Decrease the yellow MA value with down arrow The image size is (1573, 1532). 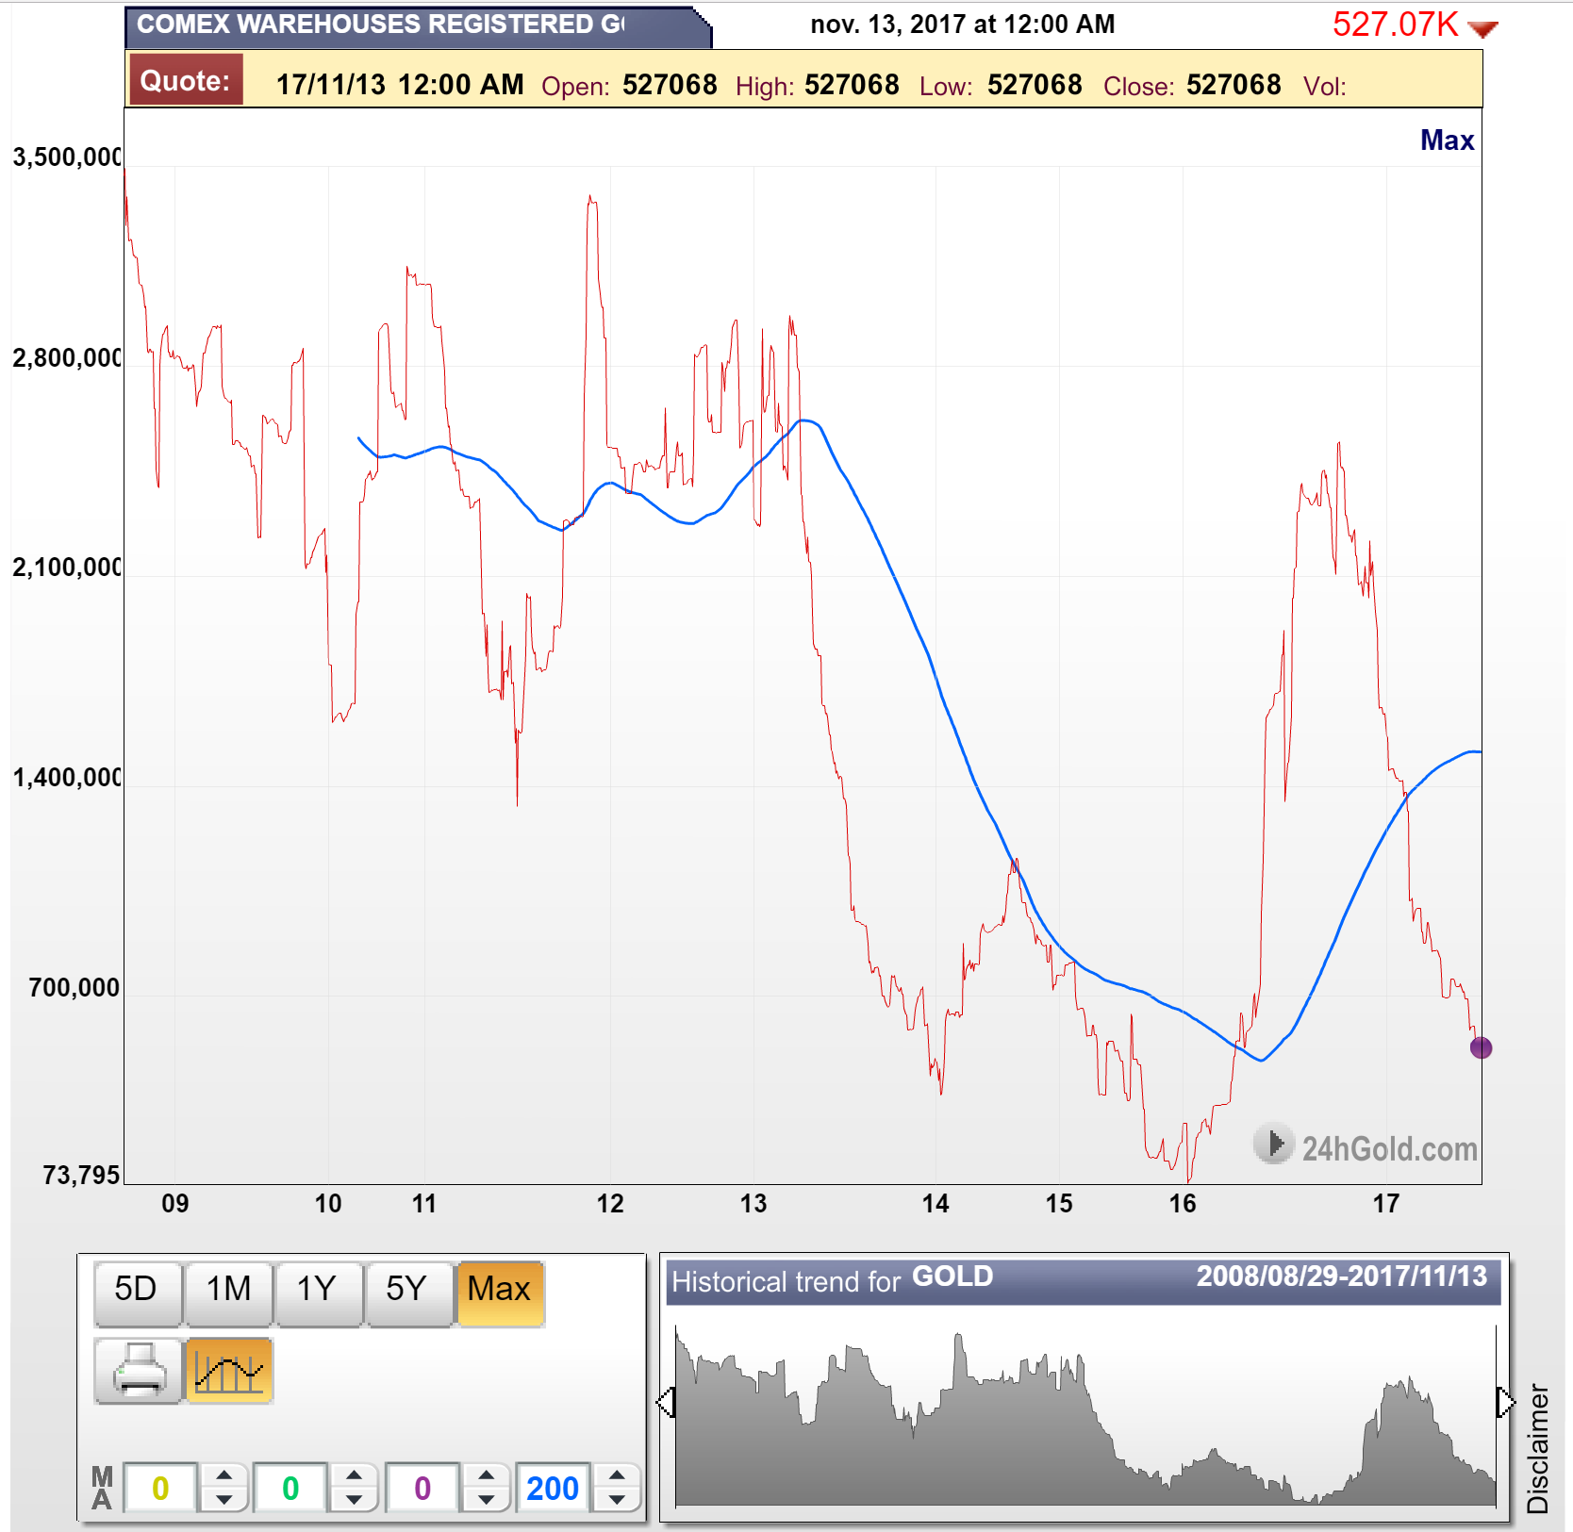click(224, 1499)
